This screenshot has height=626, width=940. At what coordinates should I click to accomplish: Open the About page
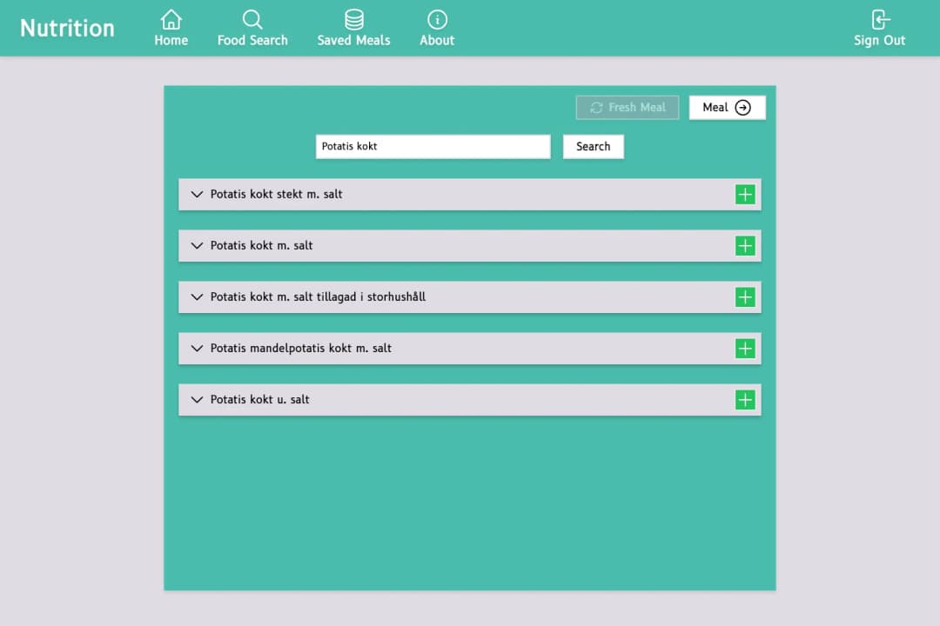[x=436, y=27]
